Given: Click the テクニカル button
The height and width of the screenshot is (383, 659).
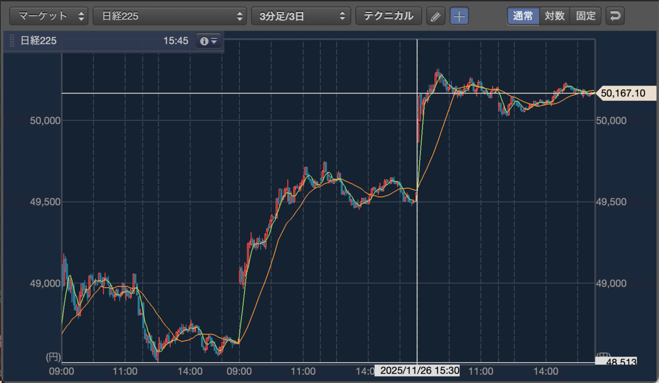Looking at the screenshot, I should pos(389,16).
